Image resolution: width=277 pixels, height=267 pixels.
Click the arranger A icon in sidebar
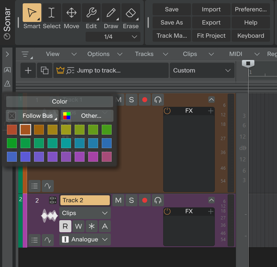tap(7, 70)
